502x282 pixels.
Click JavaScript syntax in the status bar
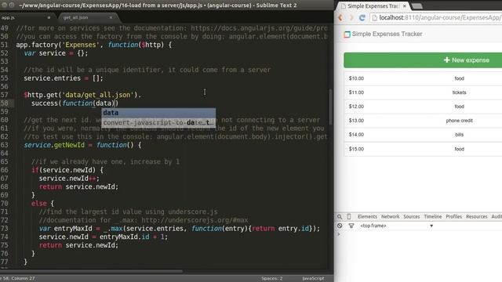point(313,279)
